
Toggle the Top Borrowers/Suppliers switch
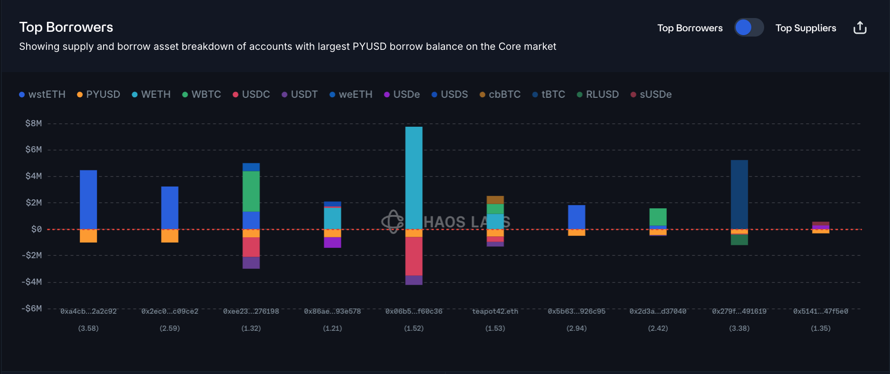pos(748,28)
